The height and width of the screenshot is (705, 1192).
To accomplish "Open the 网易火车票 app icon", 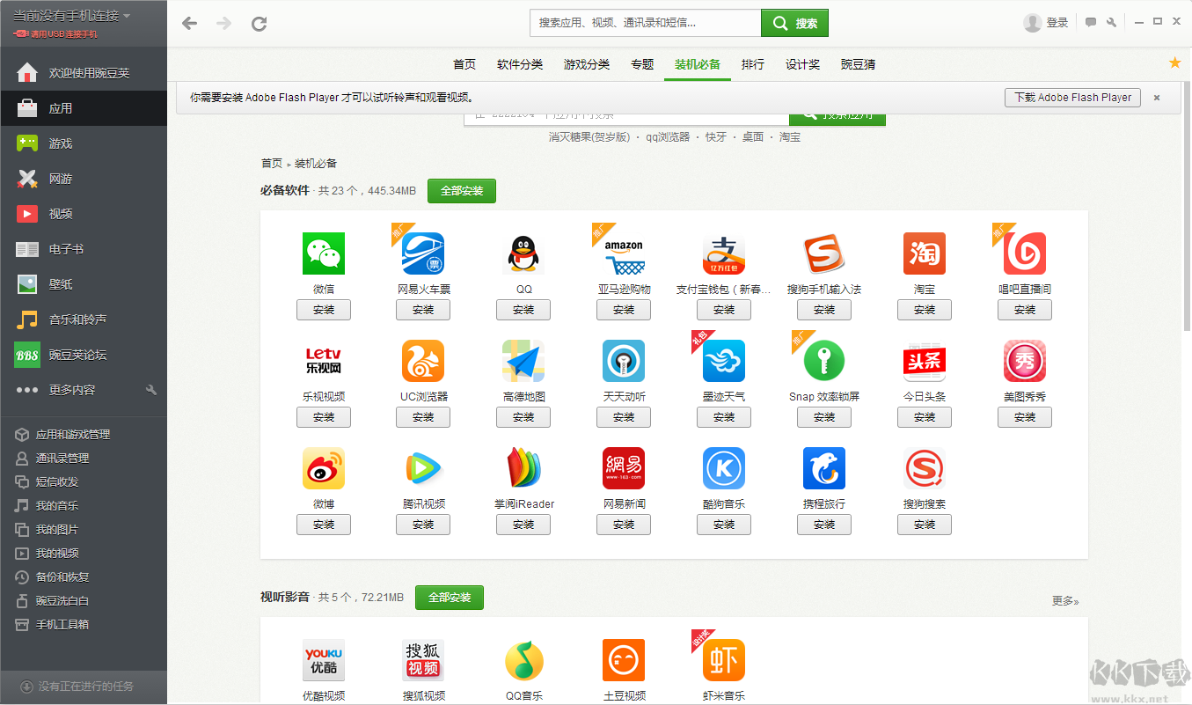I will pyautogui.click(x=423, y=253).
